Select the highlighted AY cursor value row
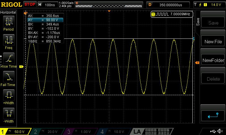Viewport: 226px width, 135px height. point(45,20)
